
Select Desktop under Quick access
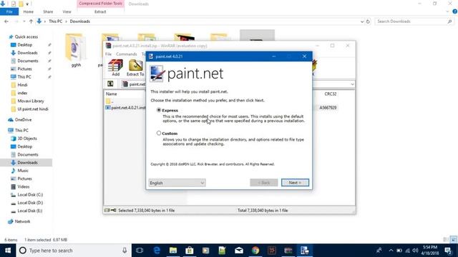click(x=25, y=45)
